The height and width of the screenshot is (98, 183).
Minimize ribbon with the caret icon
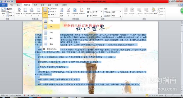coord(179,5)
